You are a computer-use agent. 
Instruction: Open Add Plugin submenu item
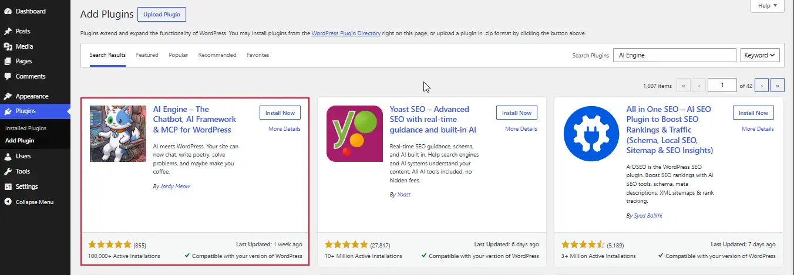tap(19, 141)
